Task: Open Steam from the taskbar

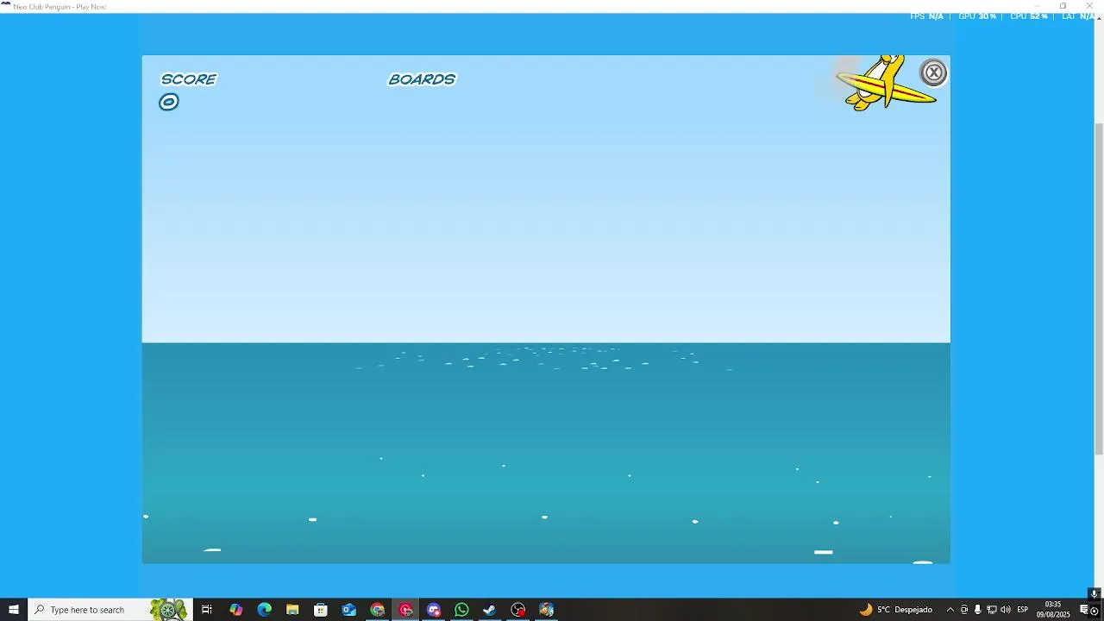Action: 490,610
